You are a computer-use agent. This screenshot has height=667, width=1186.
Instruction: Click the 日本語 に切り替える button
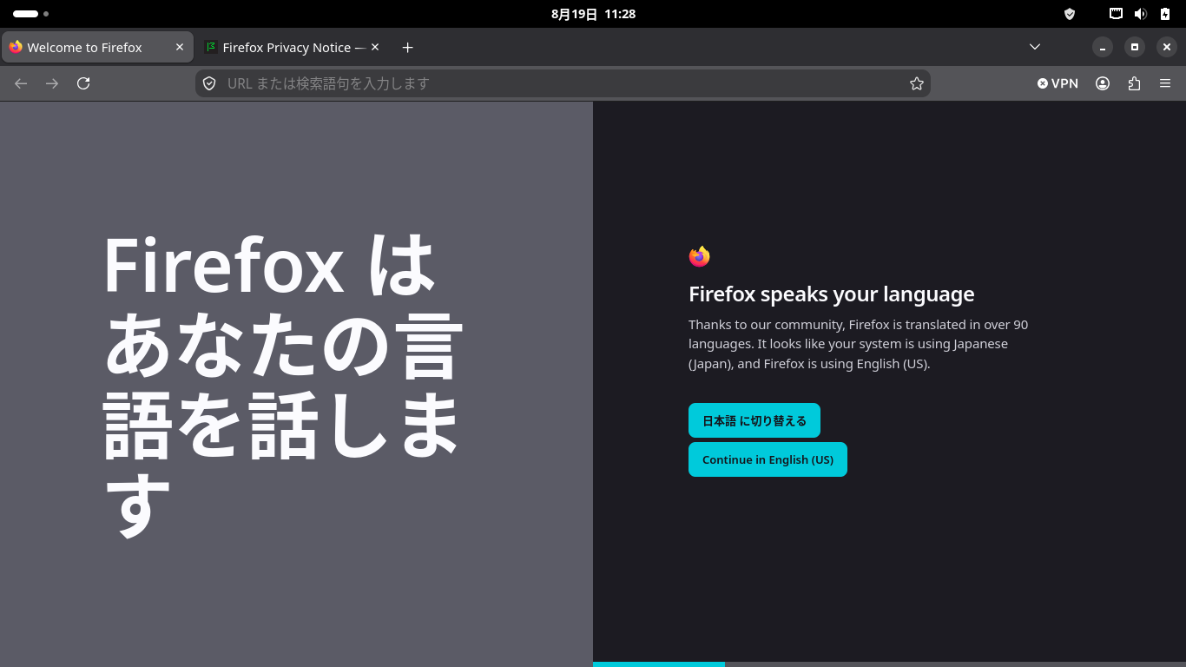(754, 420)
